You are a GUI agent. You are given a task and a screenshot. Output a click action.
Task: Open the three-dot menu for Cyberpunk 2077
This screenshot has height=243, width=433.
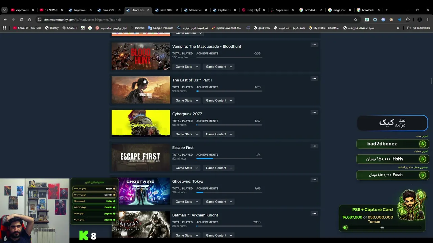pos(314,112)
